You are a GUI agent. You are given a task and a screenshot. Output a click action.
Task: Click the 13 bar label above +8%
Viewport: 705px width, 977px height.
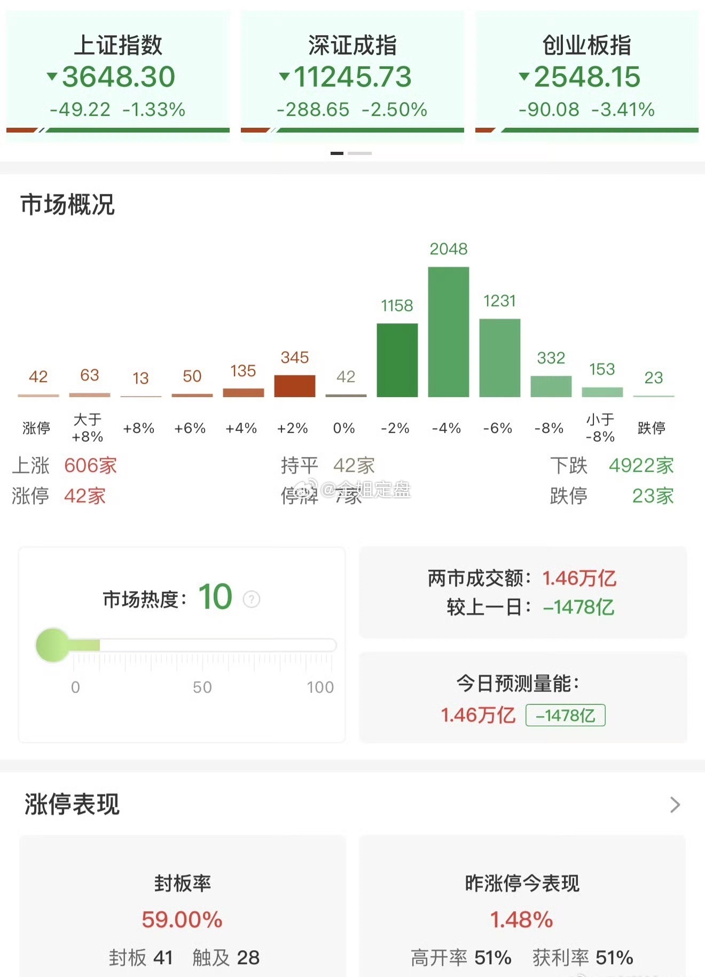(141, 378)
